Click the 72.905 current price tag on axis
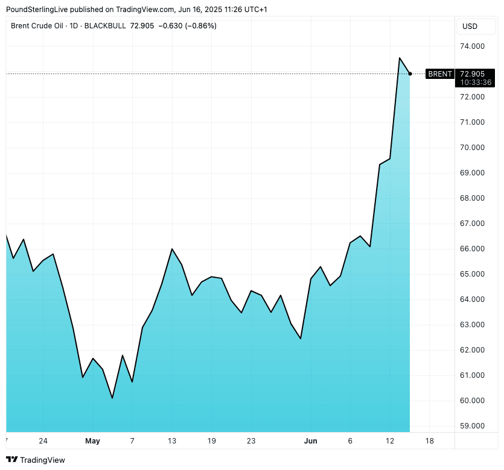Viewport: 504px width, 470px height. coord(472,74)
